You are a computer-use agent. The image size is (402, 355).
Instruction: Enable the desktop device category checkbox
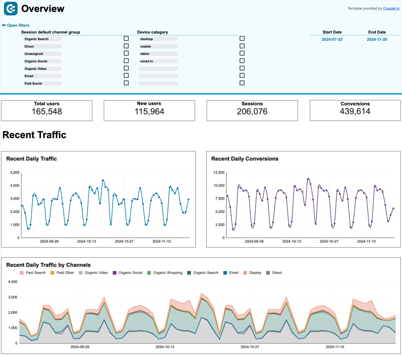242,38
